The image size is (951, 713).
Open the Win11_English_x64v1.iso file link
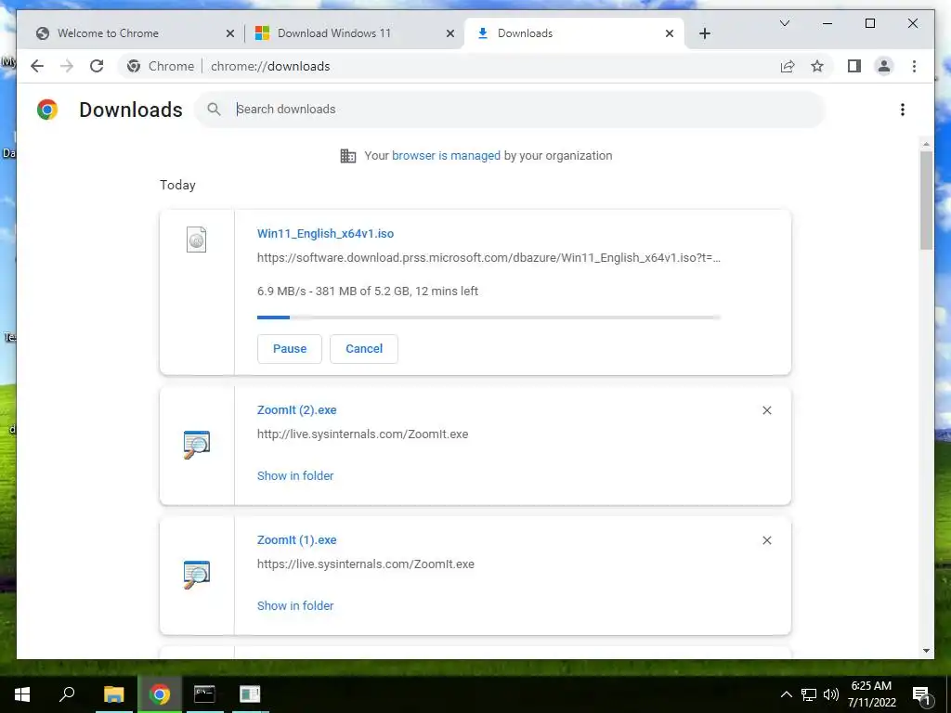tap(325, 233)
